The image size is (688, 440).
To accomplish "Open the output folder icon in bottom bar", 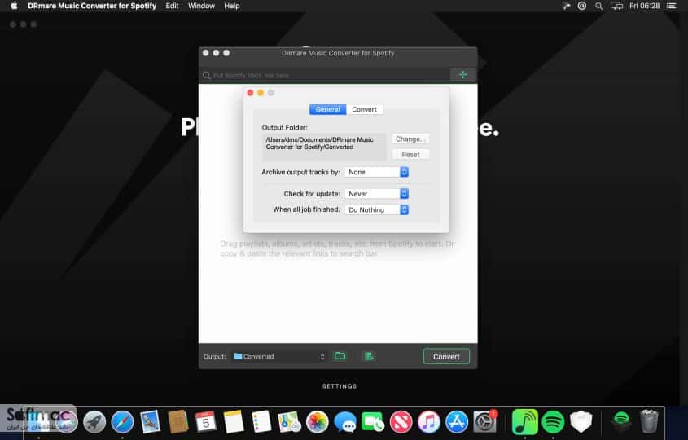I will tap(340, 356).
